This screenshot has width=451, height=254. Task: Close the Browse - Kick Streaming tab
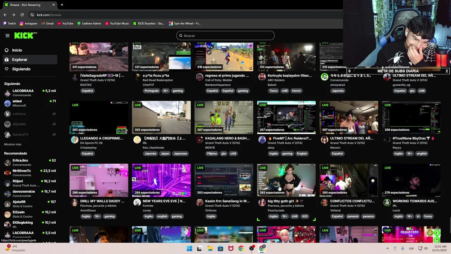[x=54, y=5]
